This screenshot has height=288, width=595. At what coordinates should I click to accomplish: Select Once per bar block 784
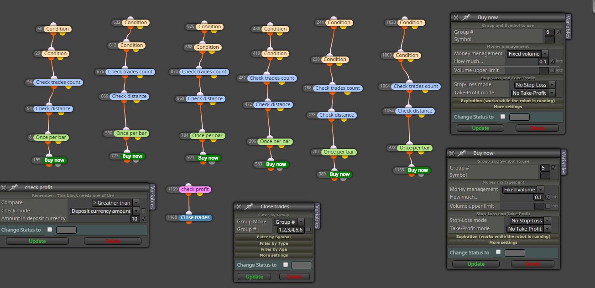point(207,135)
